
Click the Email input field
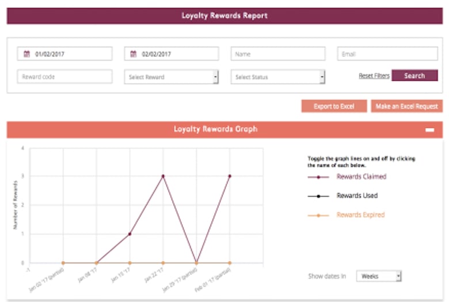click(x=387, y=54)
